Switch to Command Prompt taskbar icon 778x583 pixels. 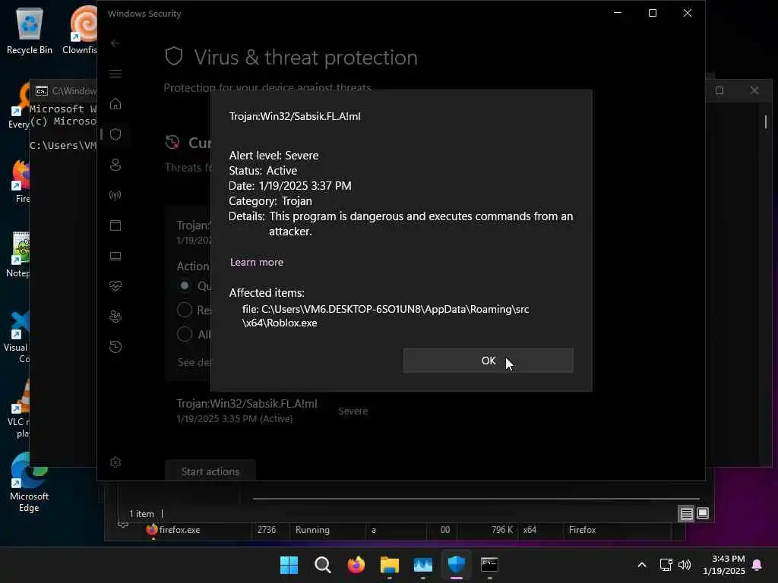[489, 565]
